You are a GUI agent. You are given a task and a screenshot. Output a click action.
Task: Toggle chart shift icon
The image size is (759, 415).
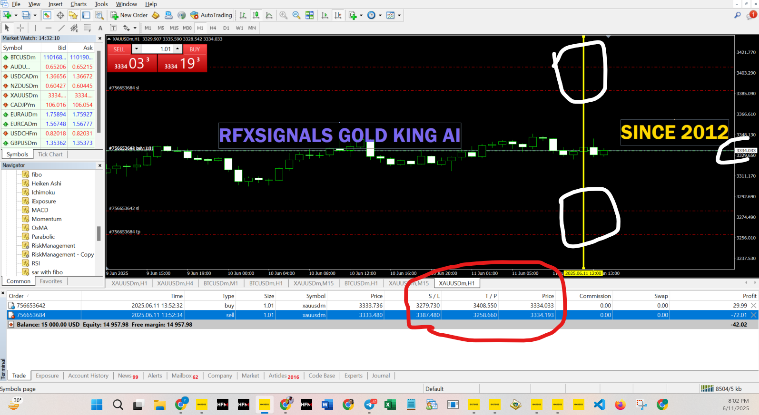pyautogui.click(x=338, y=15)
